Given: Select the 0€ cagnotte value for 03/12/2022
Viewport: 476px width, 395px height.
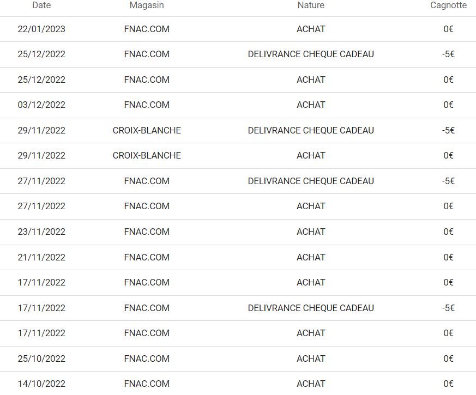Looking at the screenshot, I should 448,105.
